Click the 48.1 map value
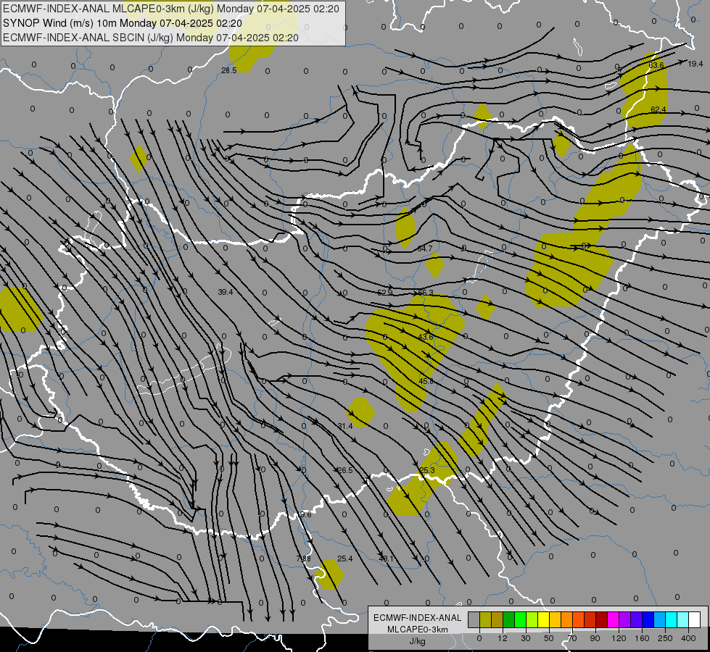This screenshot has height=652, width=710. point(386,559)
